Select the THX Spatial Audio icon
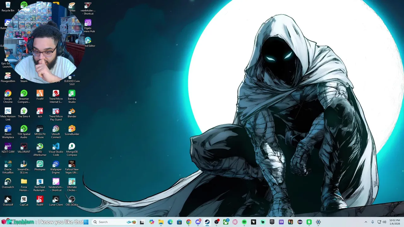This screenshot has width=404, height=227. point(24,132)
